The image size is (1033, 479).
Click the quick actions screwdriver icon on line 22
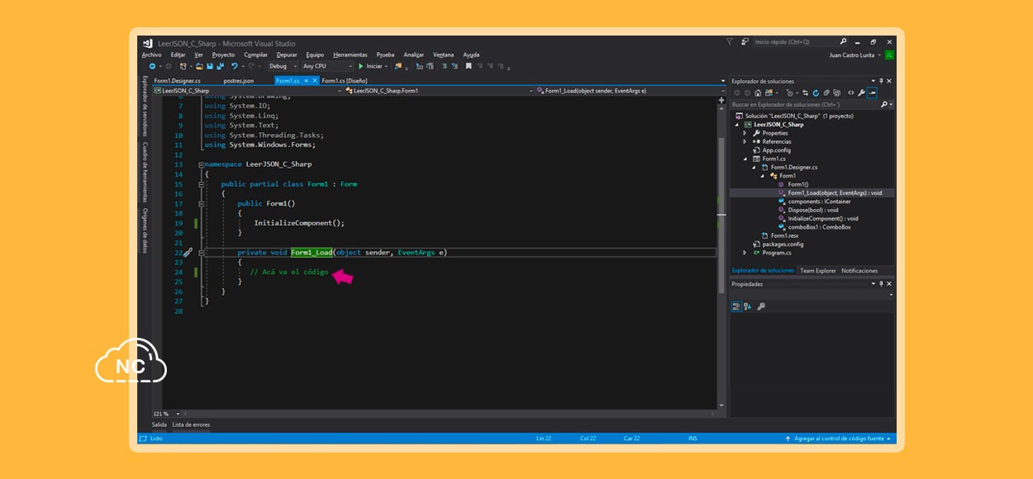pos(188,253)
